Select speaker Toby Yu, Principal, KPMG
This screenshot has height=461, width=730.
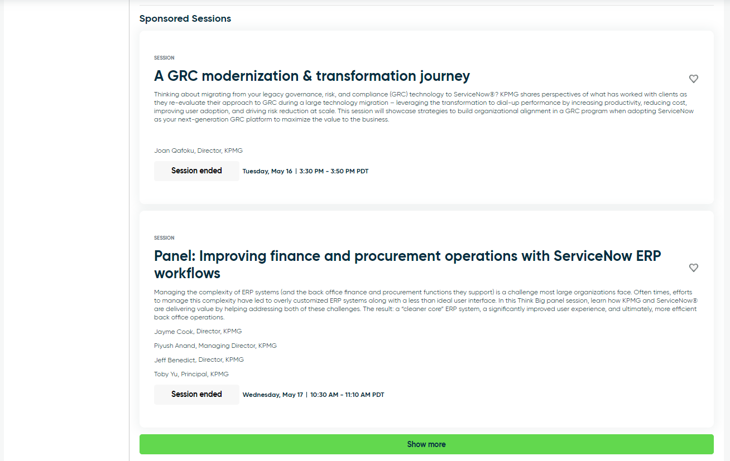(x=191, y=374)
